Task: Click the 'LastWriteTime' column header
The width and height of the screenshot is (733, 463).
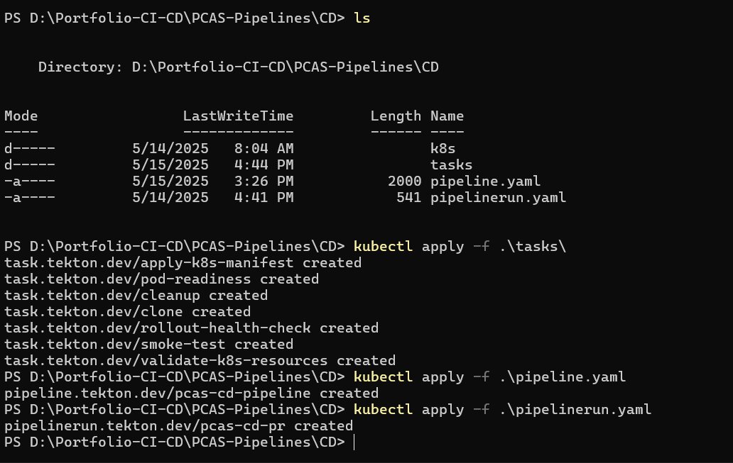Action: pos(238,116)
